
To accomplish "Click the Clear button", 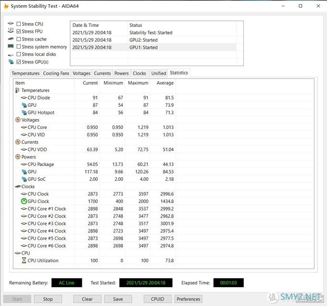I will tap(87, 299).
